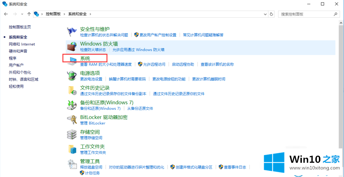
Task: Click 控制面板 in the address breadcrumb
Action: point(53,14)
